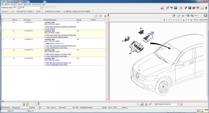Open the Tips and tricks menu
This screenshot has height=113, width=209.
coord(37,4)
